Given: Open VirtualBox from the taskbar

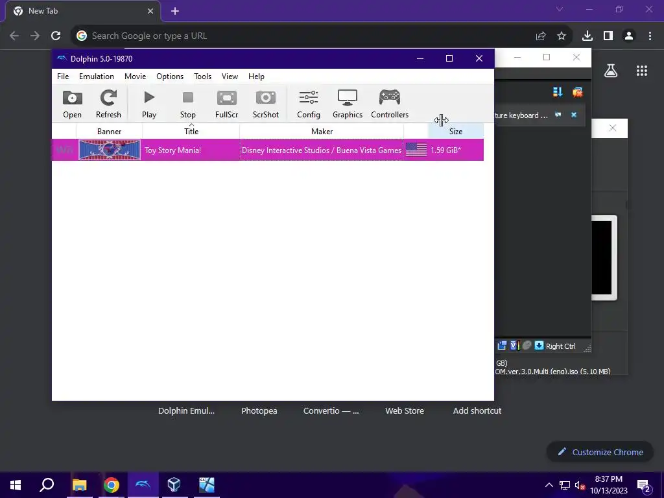Looking at the screenshot, I should tap(174, 485).
